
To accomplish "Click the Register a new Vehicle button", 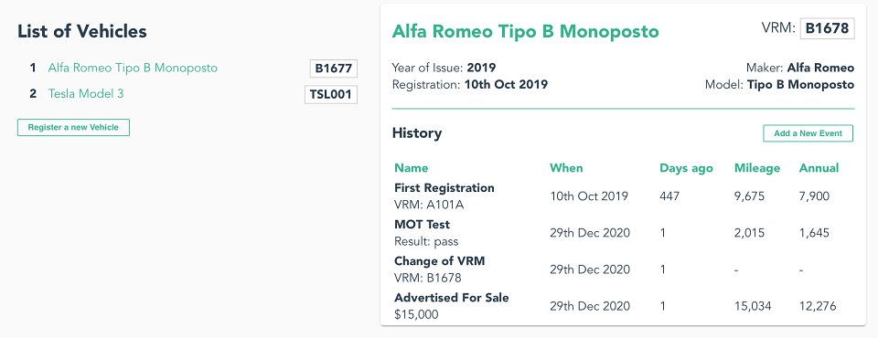I will pos(73,128).
